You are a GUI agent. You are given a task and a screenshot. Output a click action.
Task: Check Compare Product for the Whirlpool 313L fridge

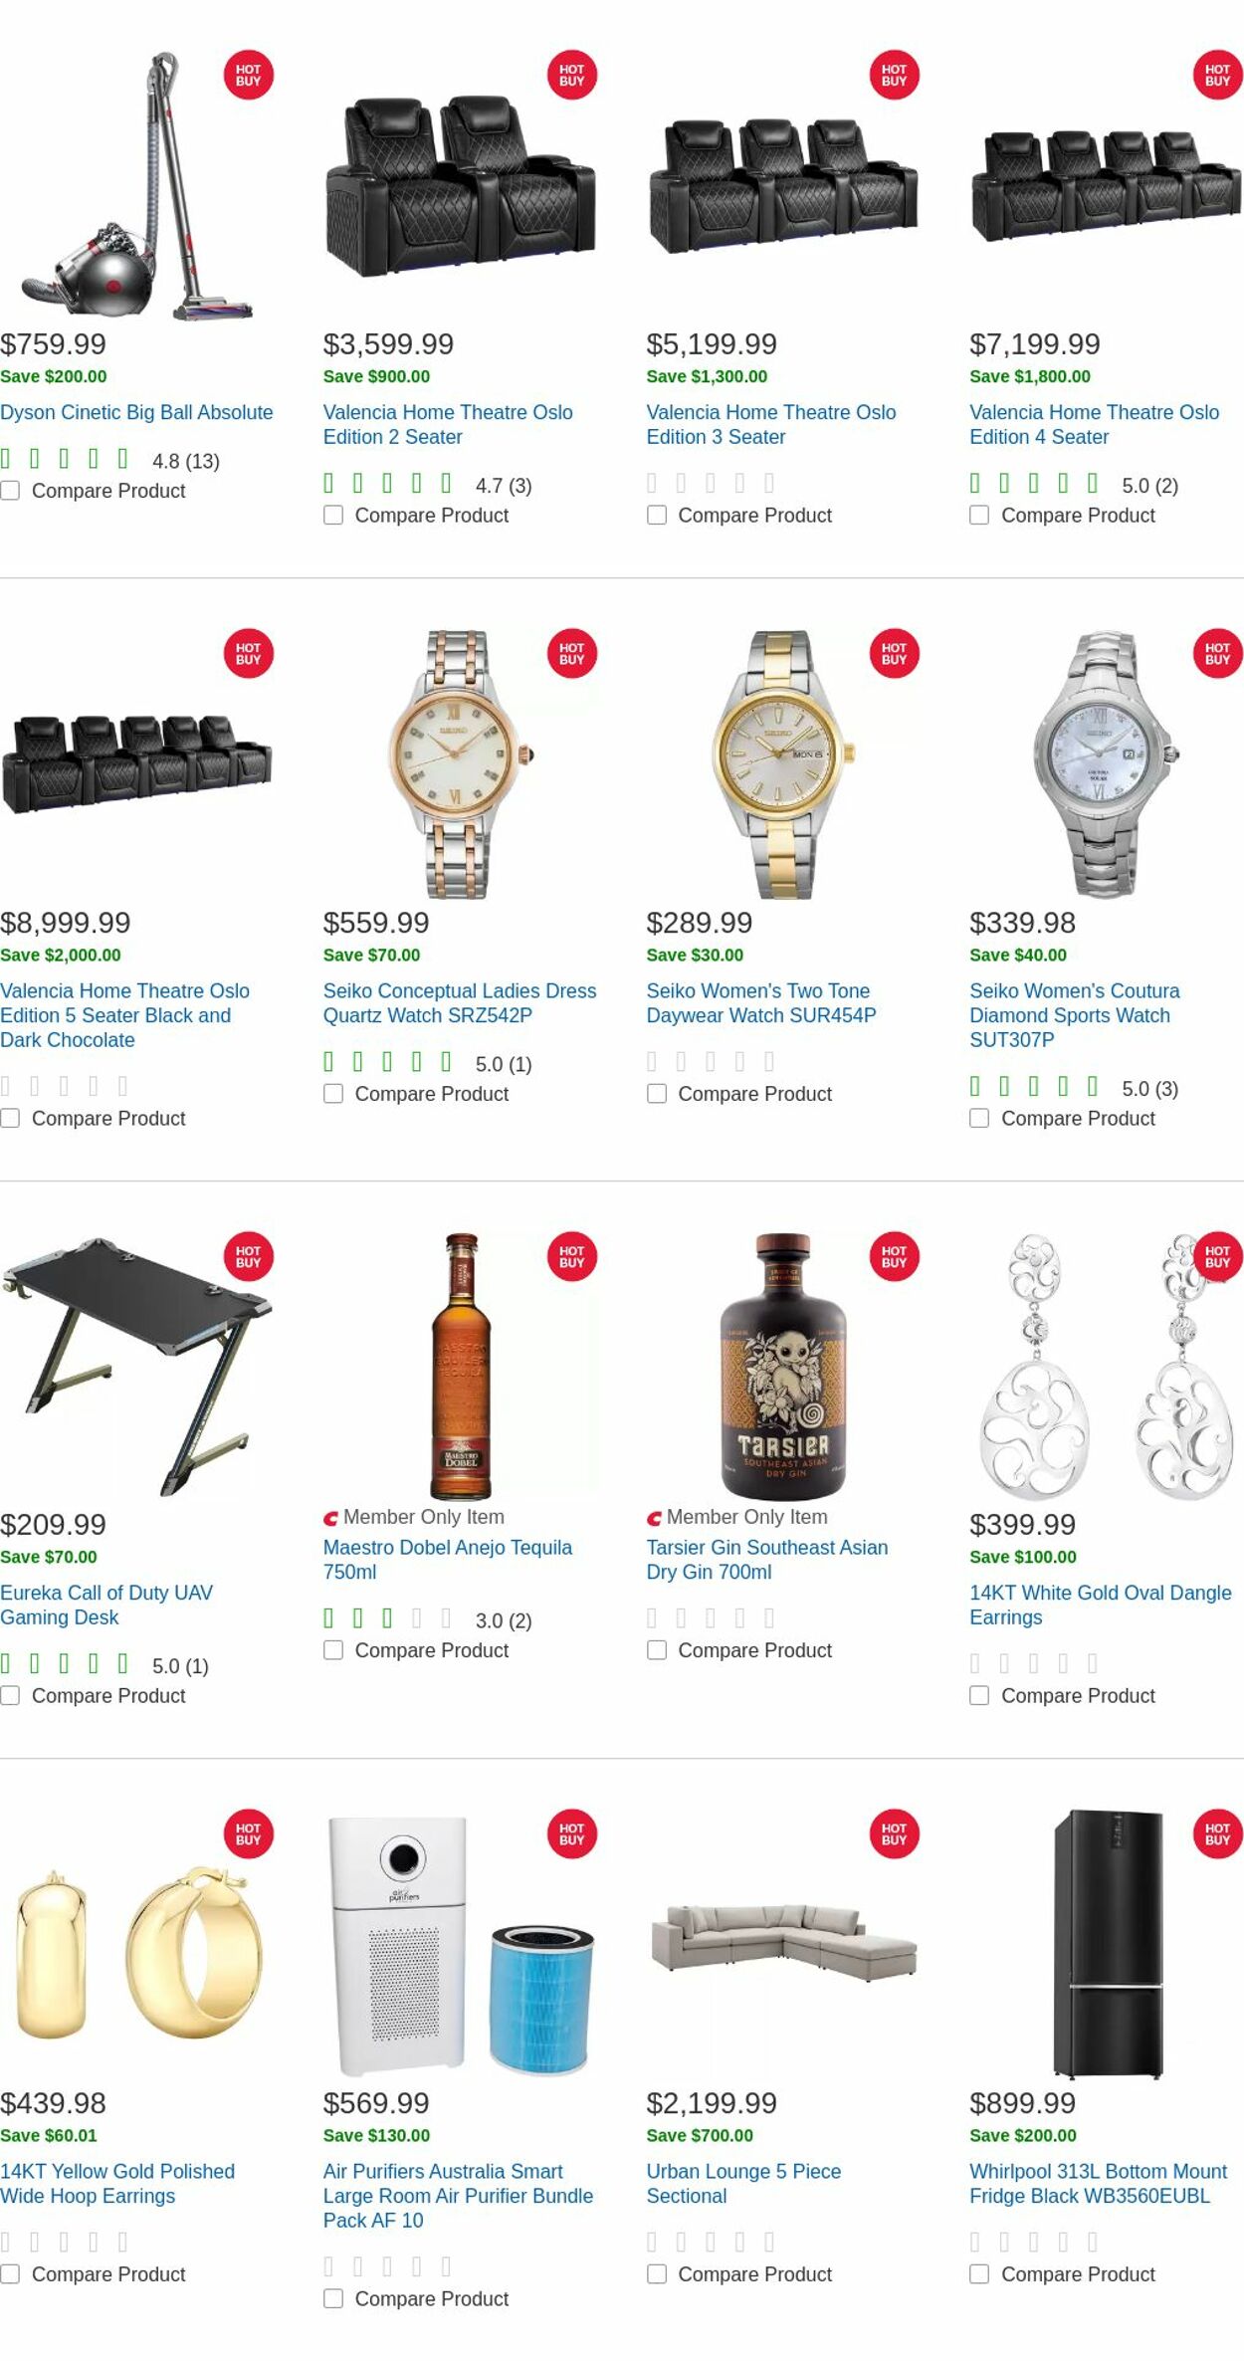click(979, 2274)
